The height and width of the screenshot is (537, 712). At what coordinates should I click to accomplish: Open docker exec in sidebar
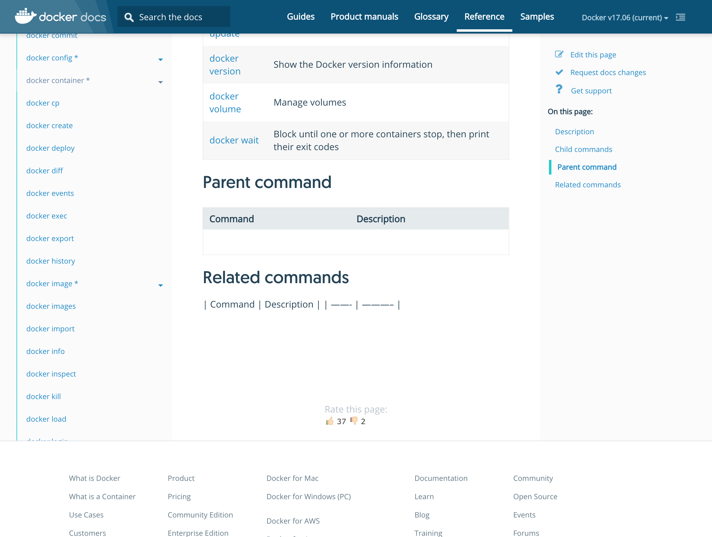point(47,216)
